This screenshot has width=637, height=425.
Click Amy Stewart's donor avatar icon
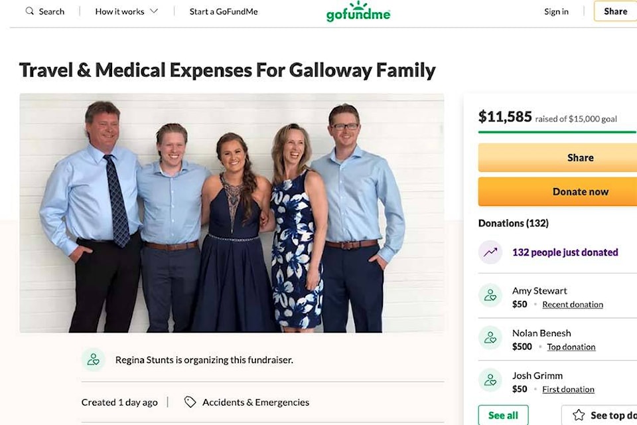pos(490,296)
